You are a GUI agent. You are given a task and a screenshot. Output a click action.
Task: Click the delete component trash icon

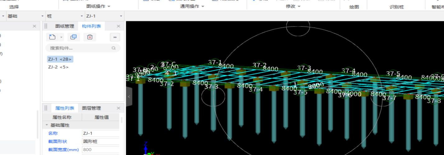pyautogui.click(x=90, y=37)
